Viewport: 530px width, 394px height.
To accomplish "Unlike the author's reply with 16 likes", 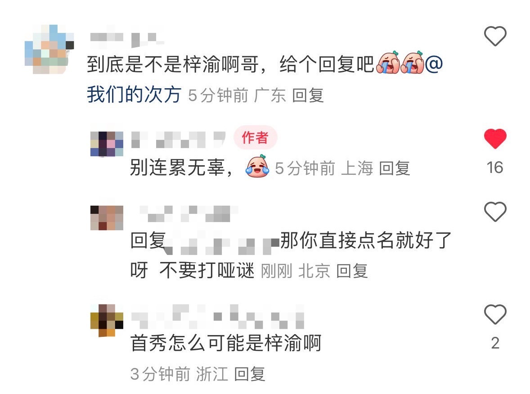I will (495, 139).
